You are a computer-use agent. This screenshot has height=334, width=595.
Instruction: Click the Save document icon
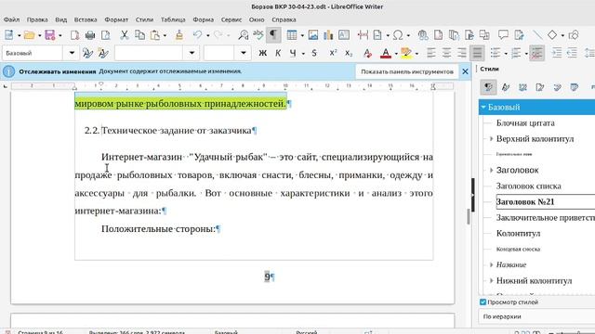tap(49, 35)
